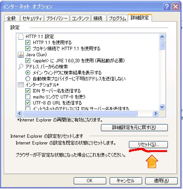Screen dimensions: 183x189
Task: Uncheck HTTP 1.1 を使用する checkbox
Action: [x=28, y=43]
